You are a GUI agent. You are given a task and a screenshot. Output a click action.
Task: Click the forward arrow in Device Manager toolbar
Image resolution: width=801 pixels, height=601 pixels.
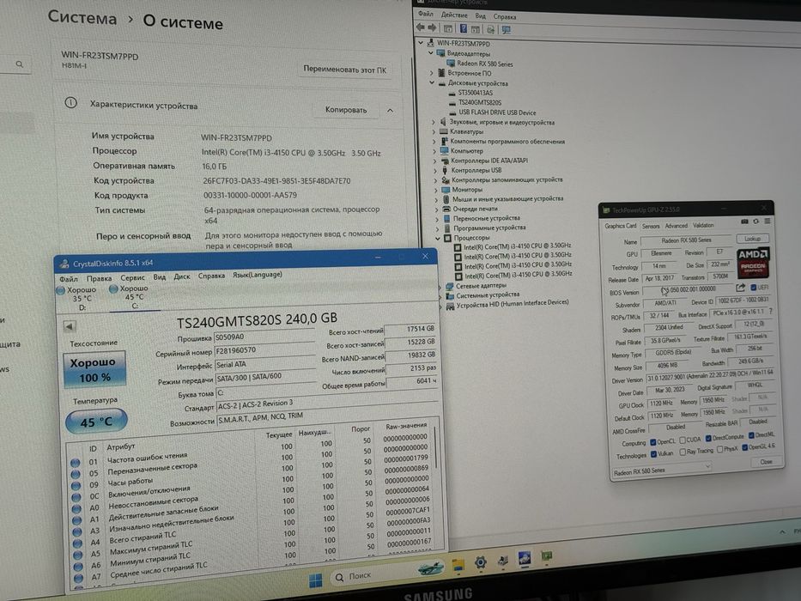(432, 27)
